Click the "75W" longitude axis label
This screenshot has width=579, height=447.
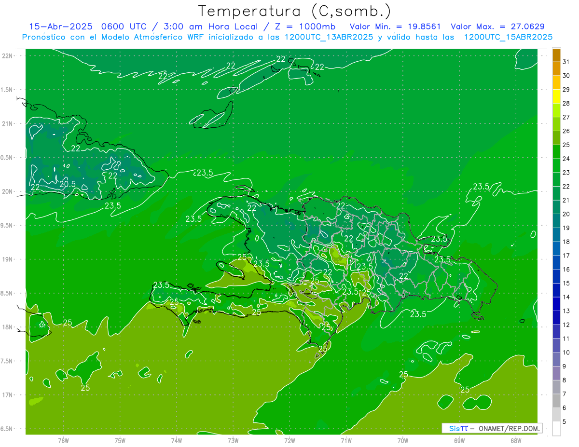coord(120,441)
